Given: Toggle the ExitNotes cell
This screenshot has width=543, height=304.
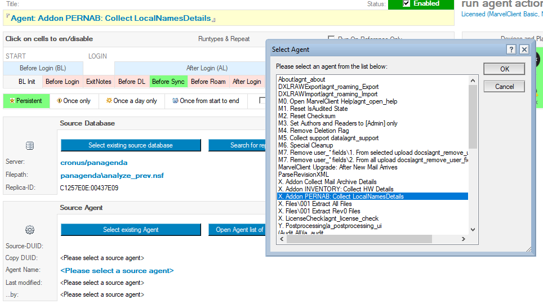Looking at the screenshot, I should [99, 82].
